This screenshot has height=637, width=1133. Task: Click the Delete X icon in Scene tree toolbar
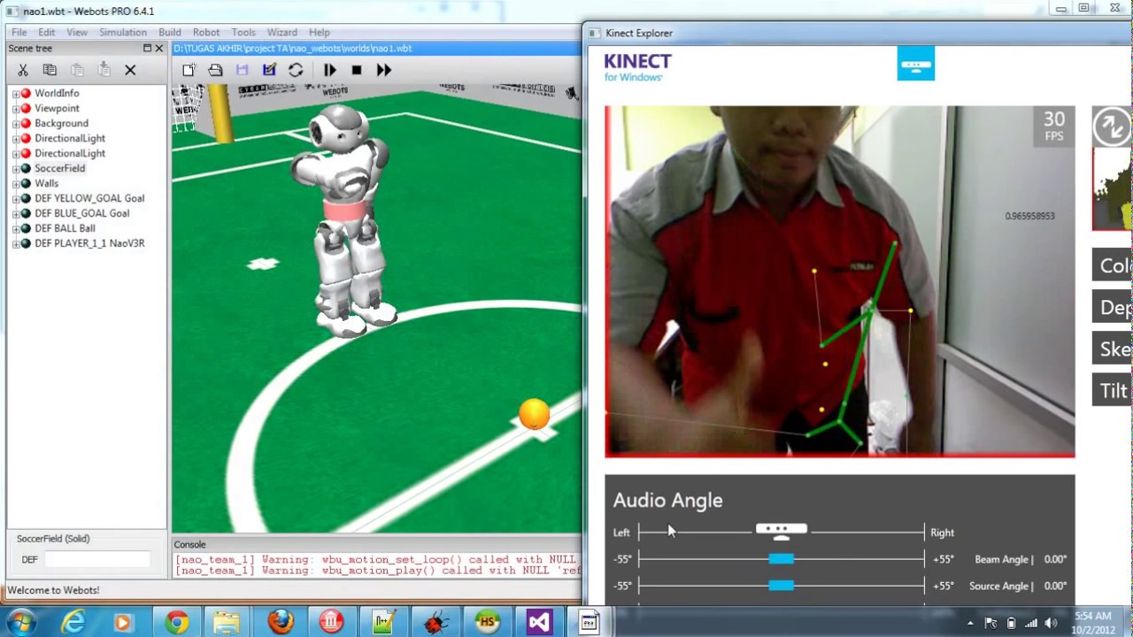130,70
